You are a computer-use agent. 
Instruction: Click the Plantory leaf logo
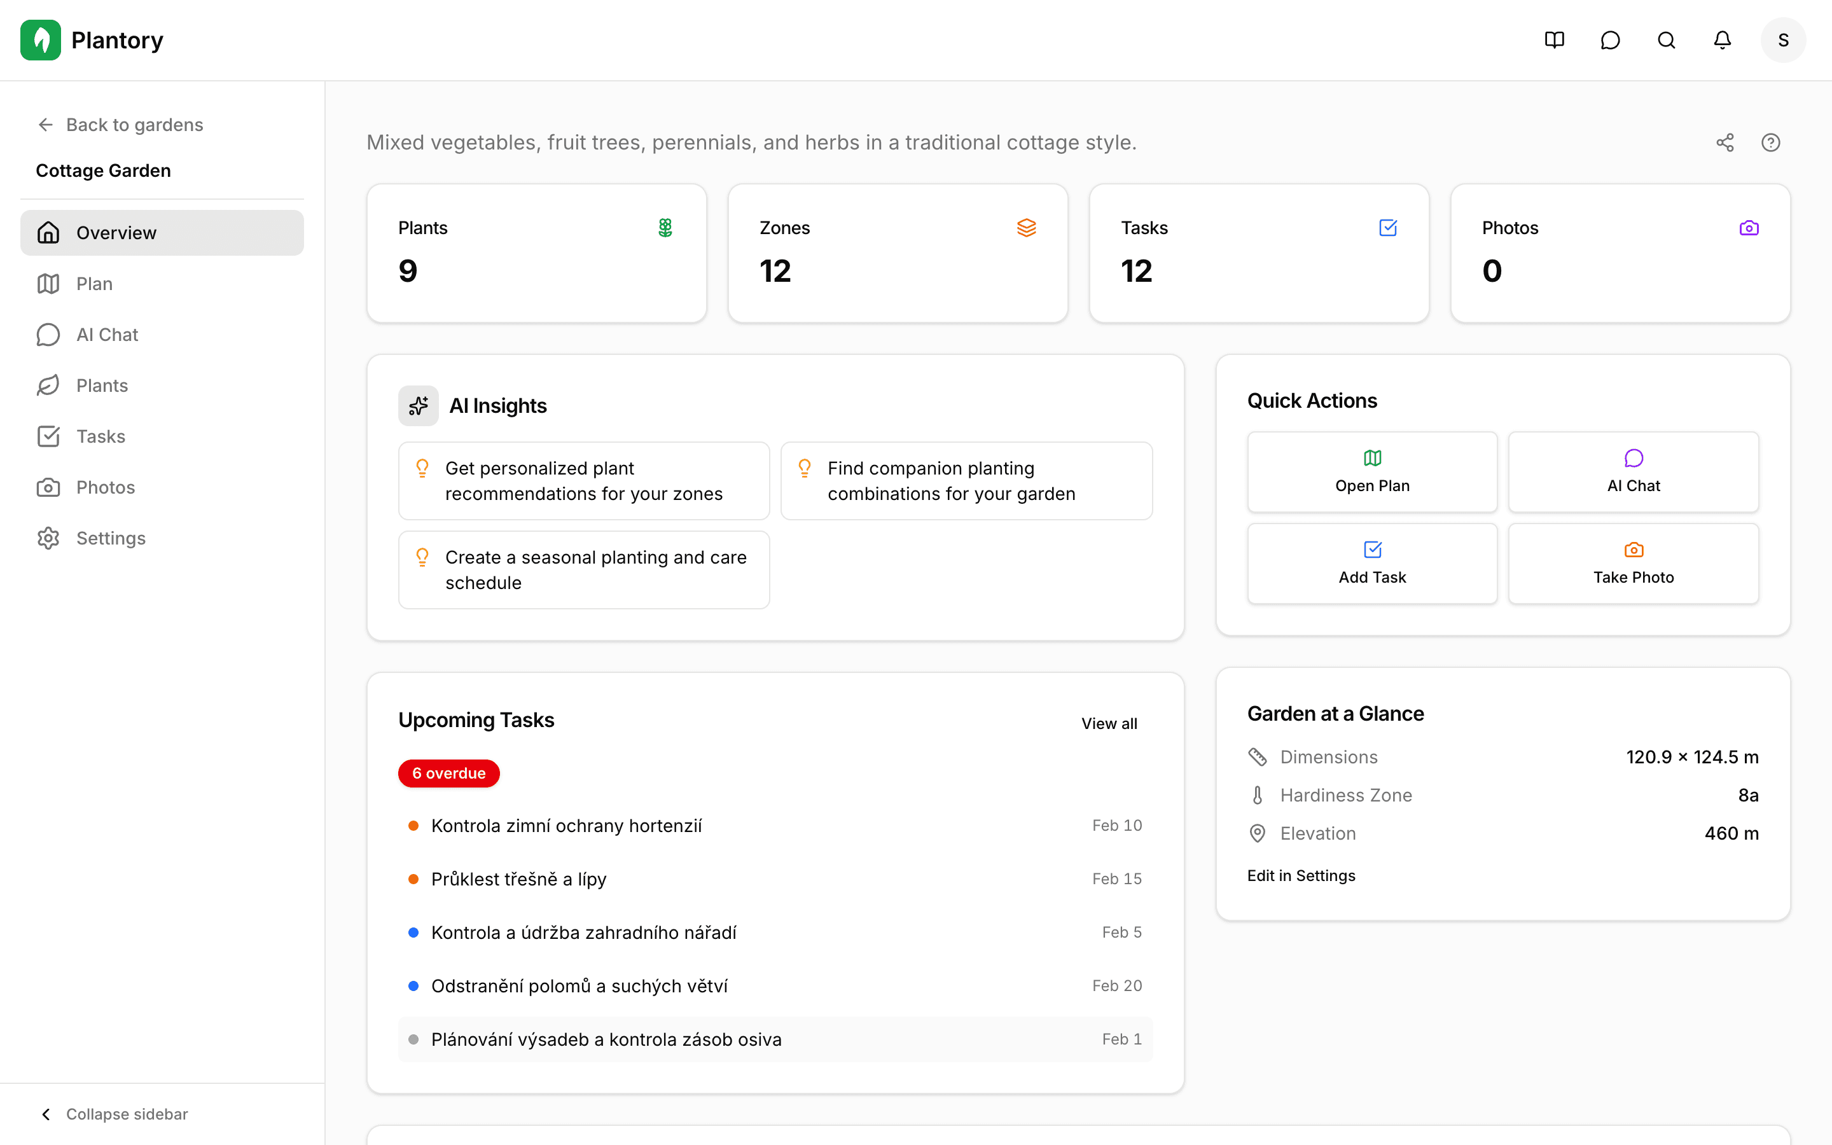click(41, 39)
